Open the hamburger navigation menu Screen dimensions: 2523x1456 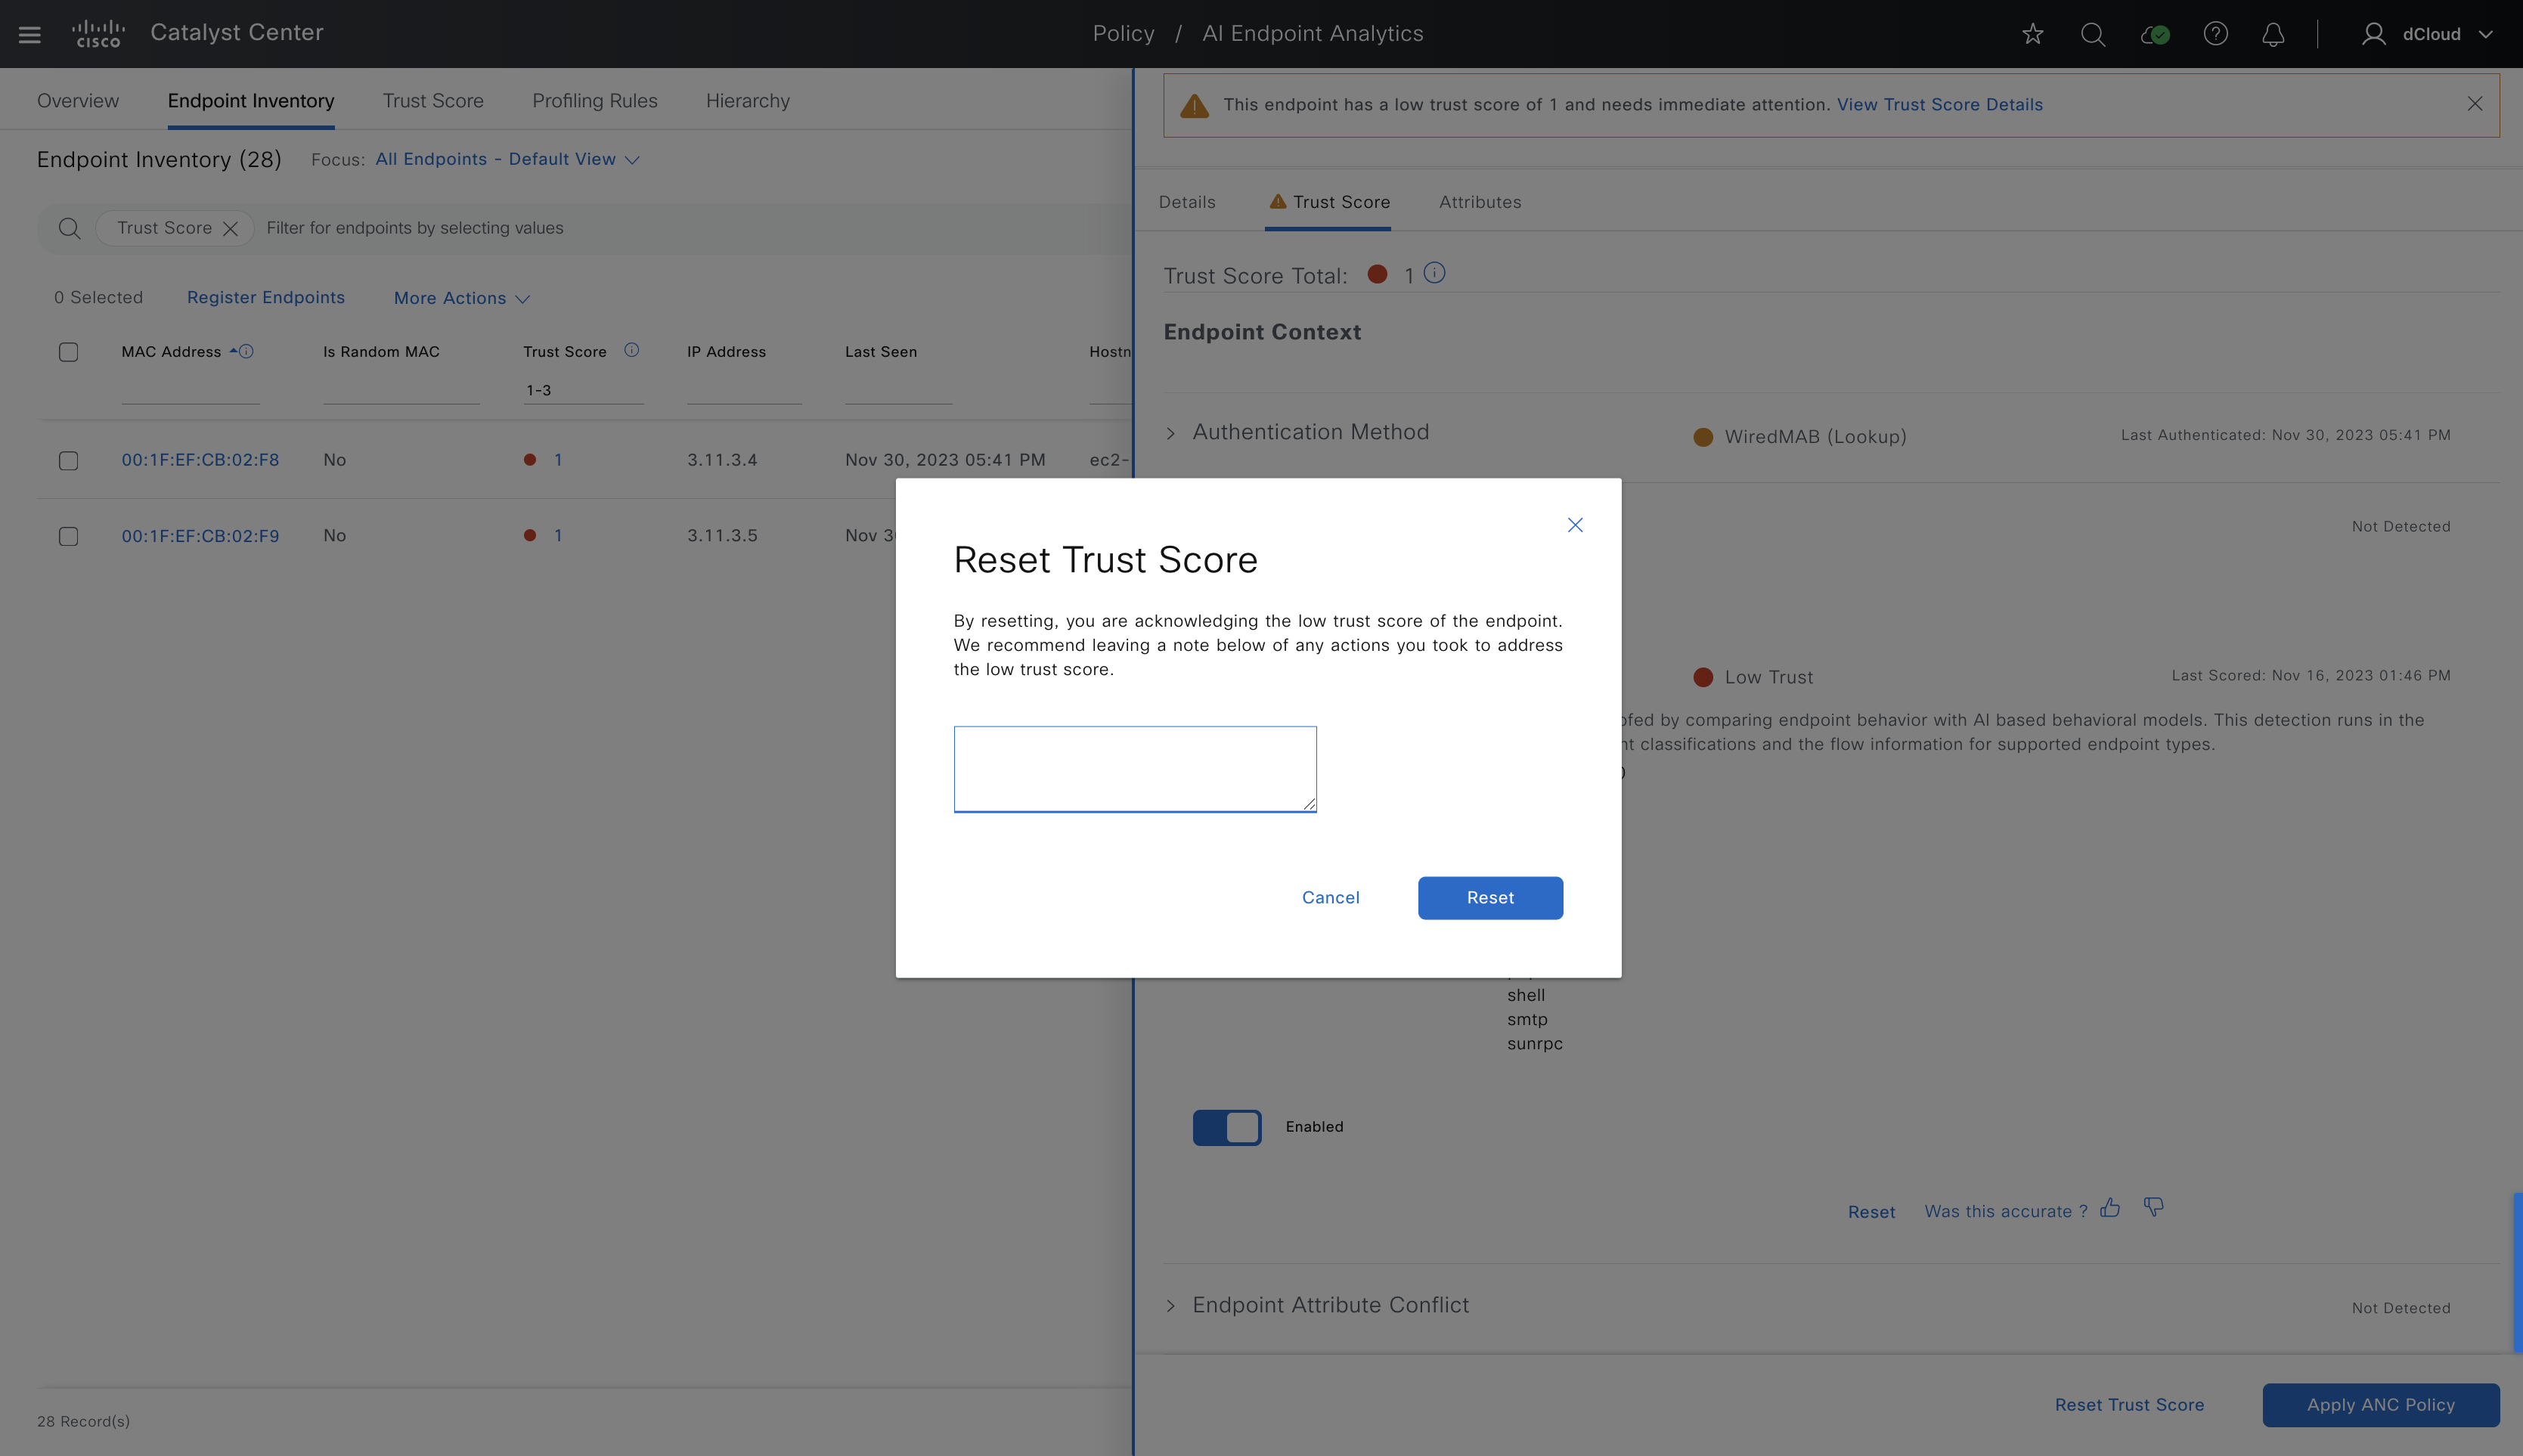(30, 34)
